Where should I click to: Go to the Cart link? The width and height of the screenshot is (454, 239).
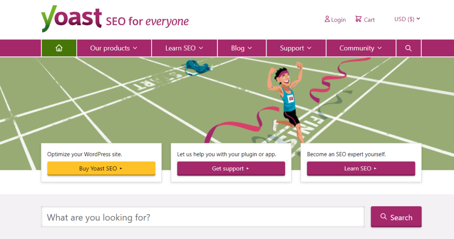[x=369, y=20]
